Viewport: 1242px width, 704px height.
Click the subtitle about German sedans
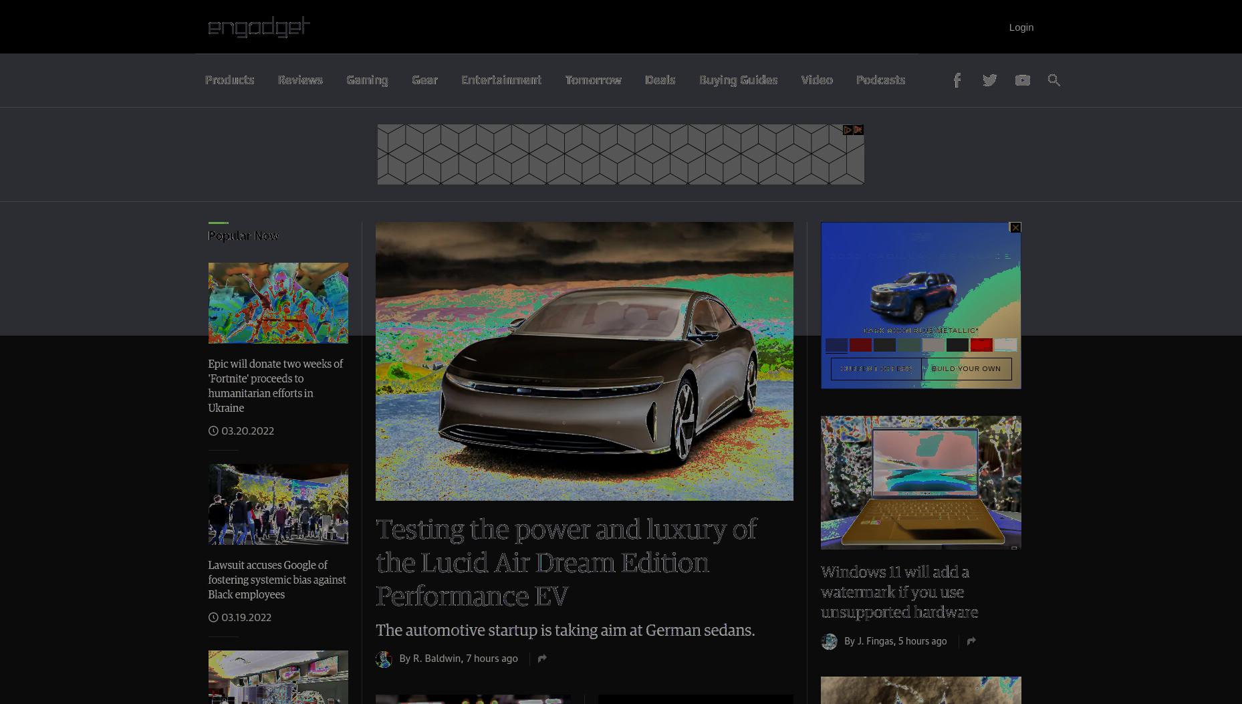tap(566, 630)
